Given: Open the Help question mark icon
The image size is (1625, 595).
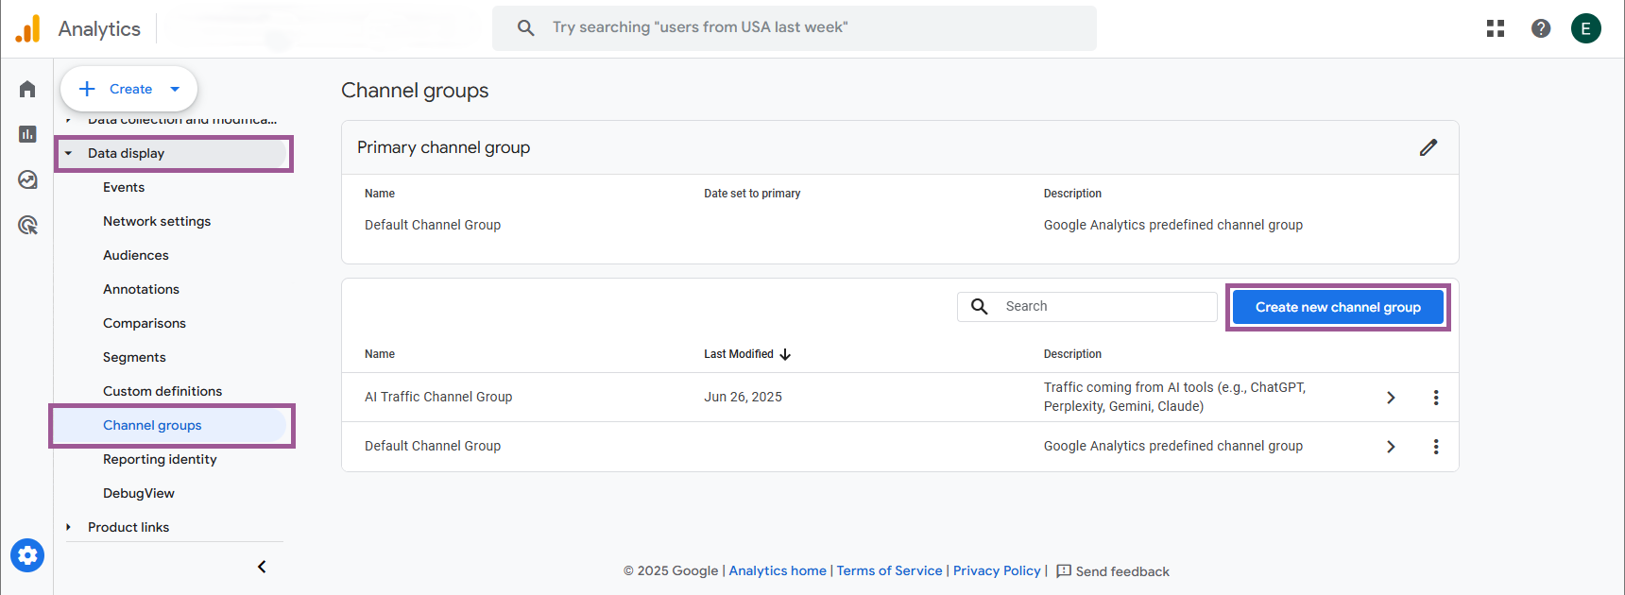Looking at the screenshot, I should [1540, 28].
